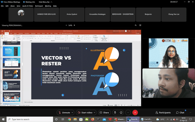Open File Explorer from the taskbar
This screenshot has width=195, height=122.
tap(75, 119)
